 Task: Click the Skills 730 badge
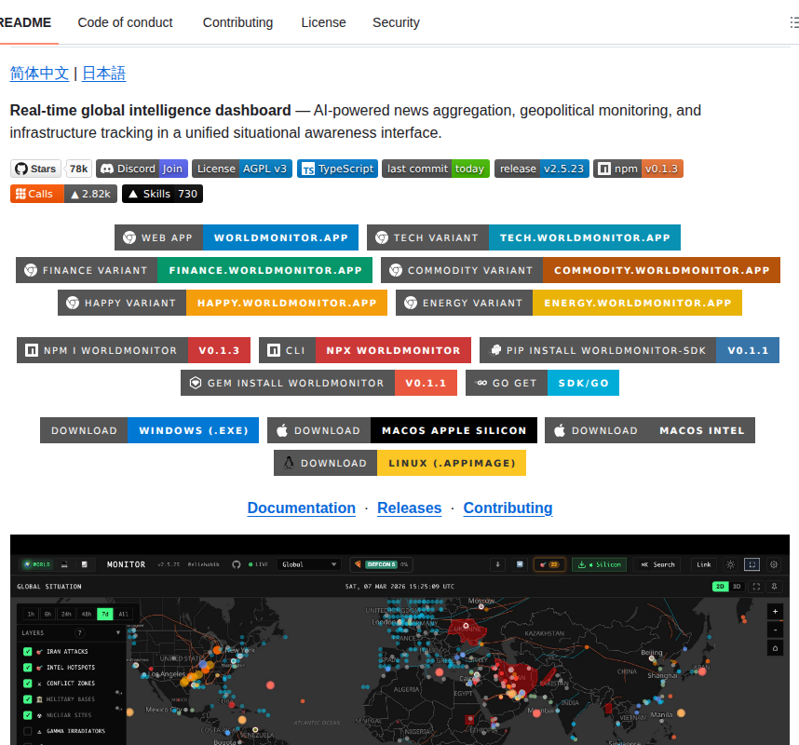[x=163, y=194]
